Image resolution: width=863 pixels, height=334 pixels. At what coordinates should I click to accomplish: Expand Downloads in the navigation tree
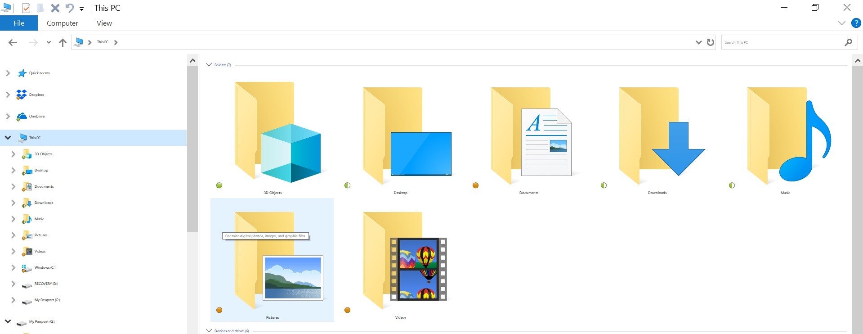(x=13, y=203)
